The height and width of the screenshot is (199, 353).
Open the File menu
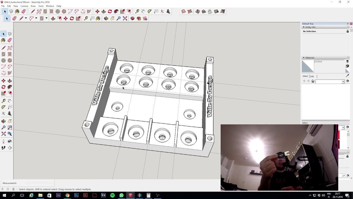[3, 6]
